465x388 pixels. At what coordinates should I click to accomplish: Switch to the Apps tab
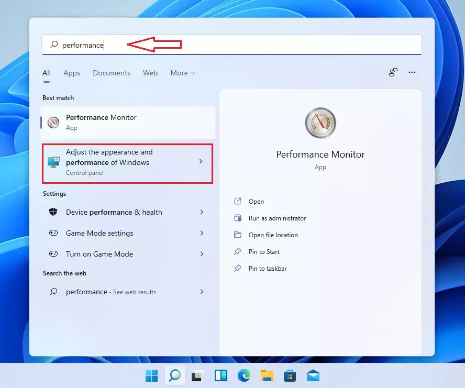point(72,73)
